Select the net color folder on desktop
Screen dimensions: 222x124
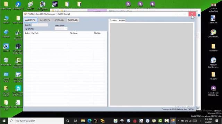tap(213, 76)
